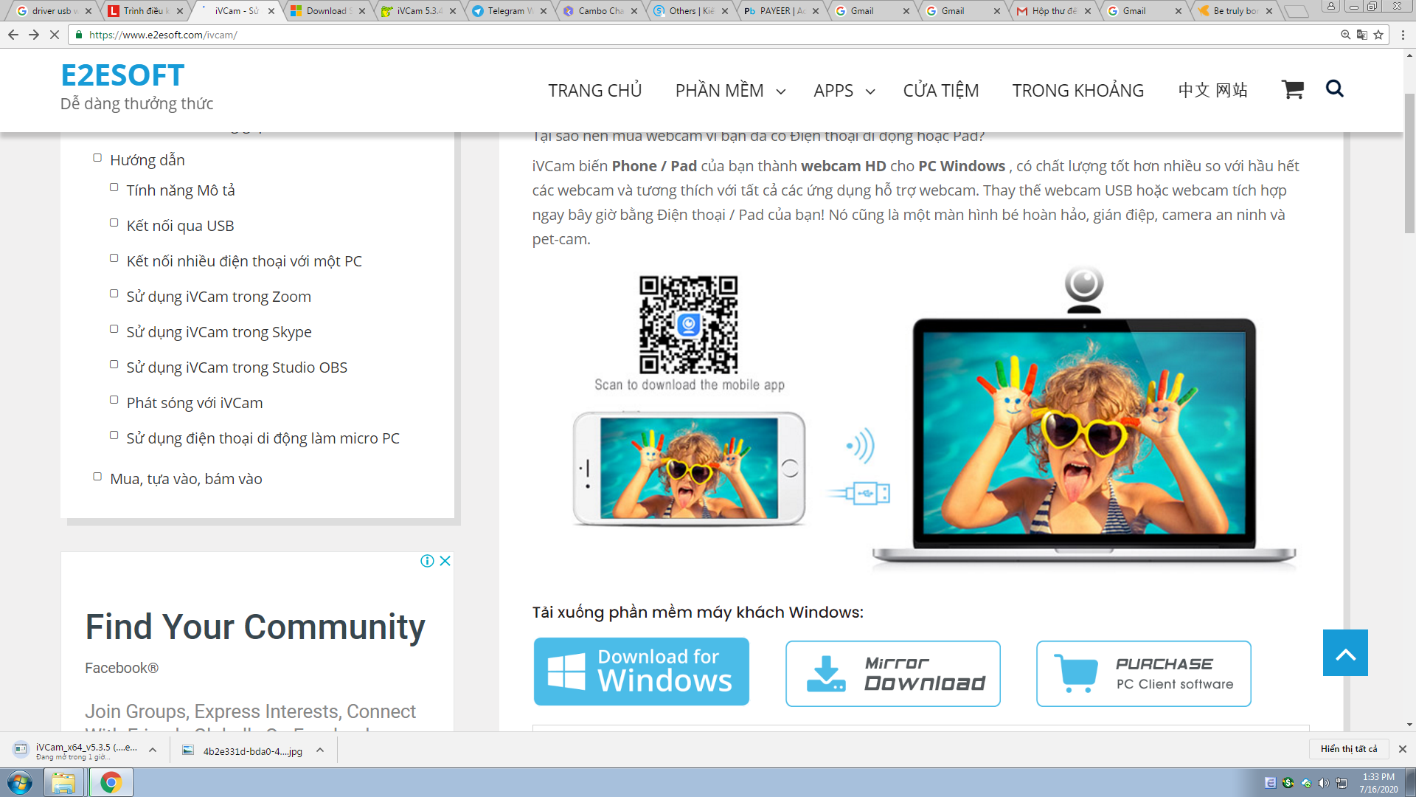
Task: Open TRANG CHỦ menu item
Action: (x=594, y=91)
